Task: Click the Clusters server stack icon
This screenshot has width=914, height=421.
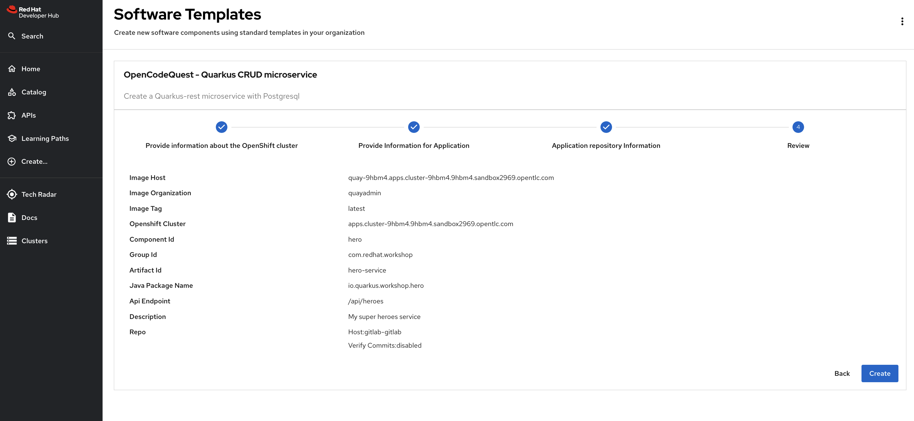Action: [12, 241]
